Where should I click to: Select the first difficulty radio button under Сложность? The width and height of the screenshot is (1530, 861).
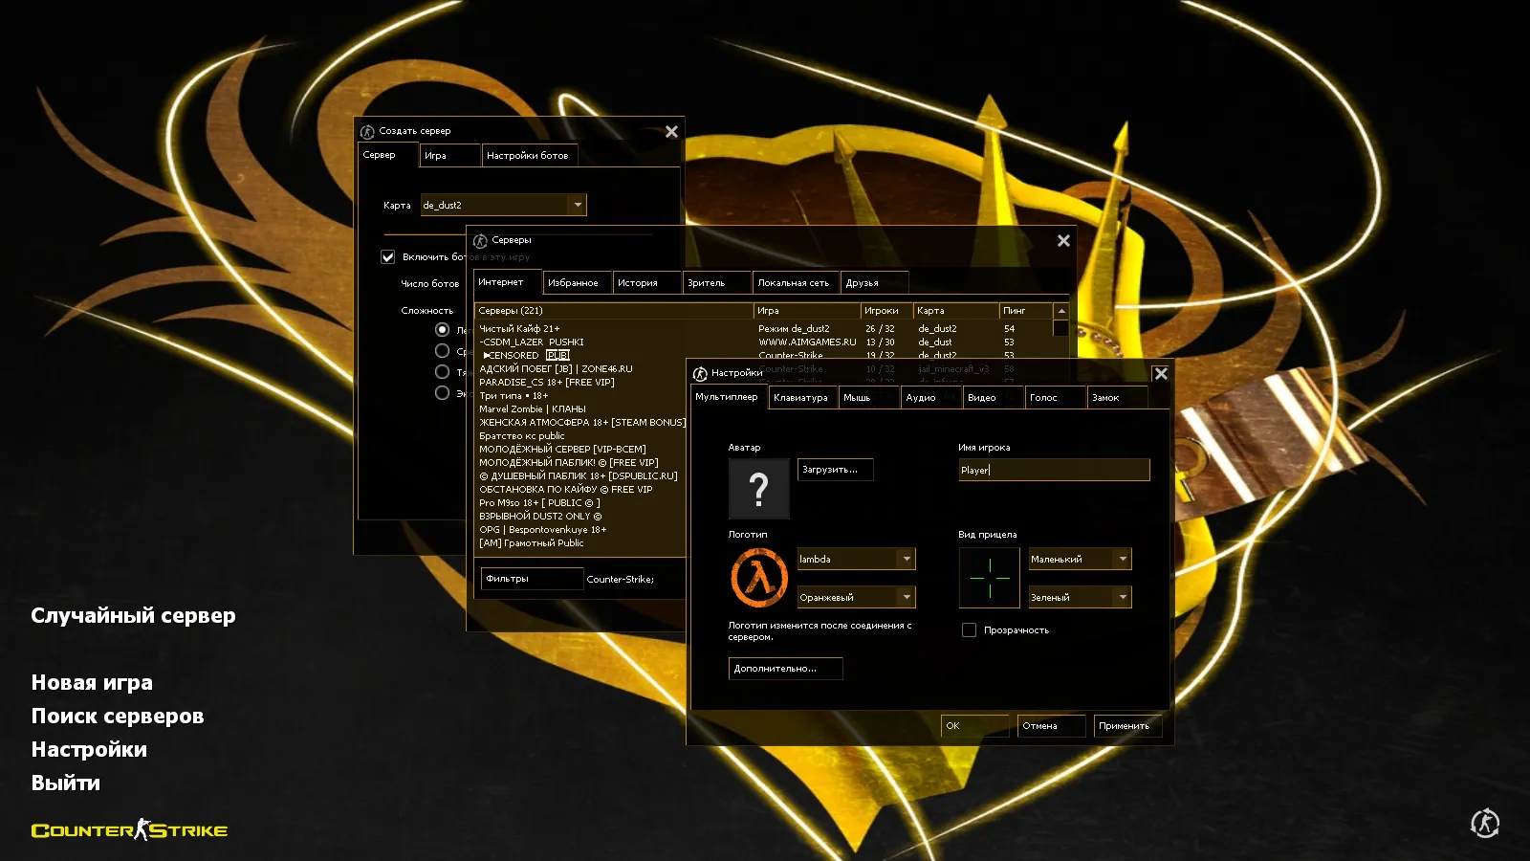click(x=442, y=328)
